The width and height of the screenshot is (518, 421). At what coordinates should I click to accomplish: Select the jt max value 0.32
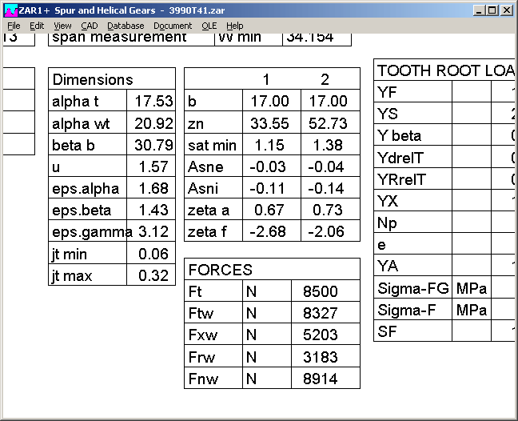click(x=153, y=275)
